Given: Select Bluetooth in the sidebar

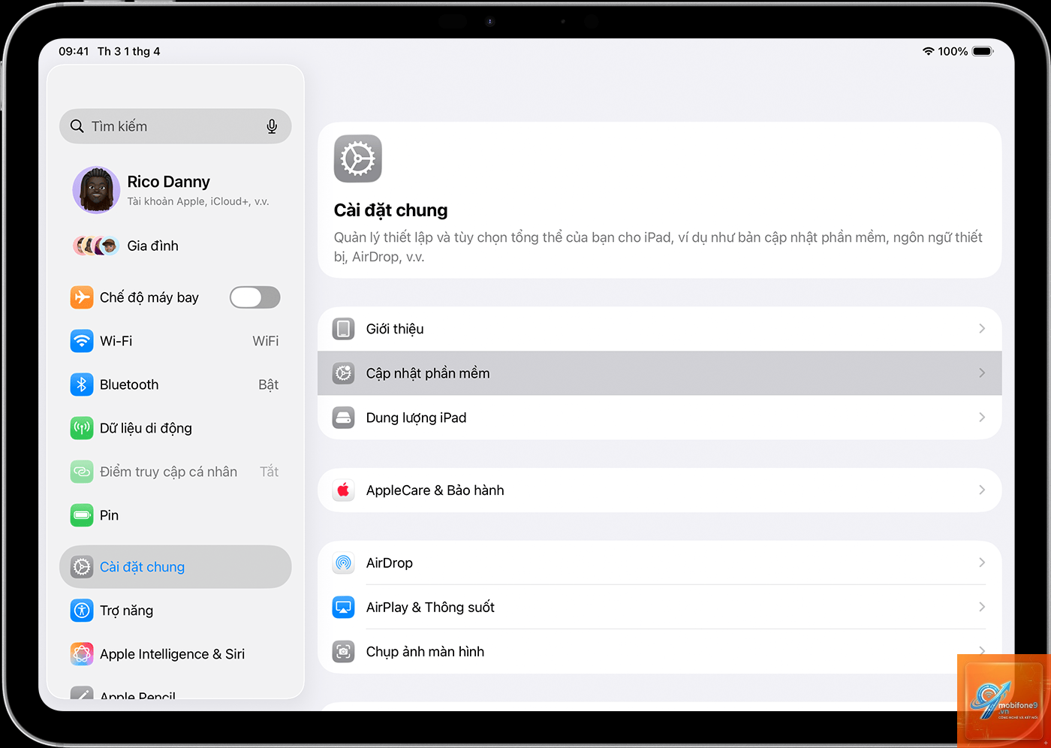Looking at the screenshot, I should tap(176, 385).
